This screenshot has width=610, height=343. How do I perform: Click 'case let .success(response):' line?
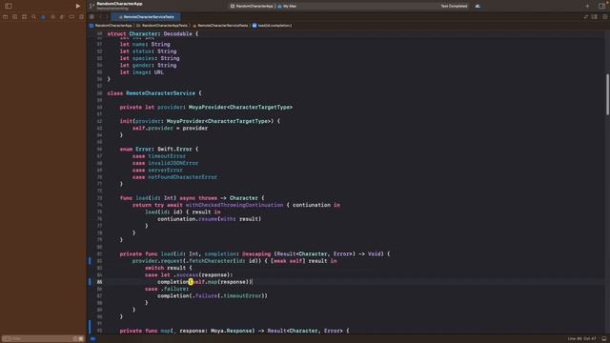(x=189, y=275)
